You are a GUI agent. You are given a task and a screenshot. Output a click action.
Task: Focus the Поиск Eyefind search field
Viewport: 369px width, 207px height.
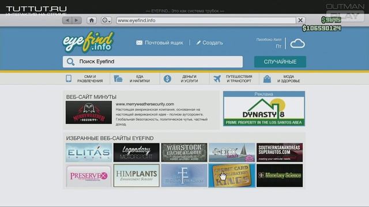[153, 62]
